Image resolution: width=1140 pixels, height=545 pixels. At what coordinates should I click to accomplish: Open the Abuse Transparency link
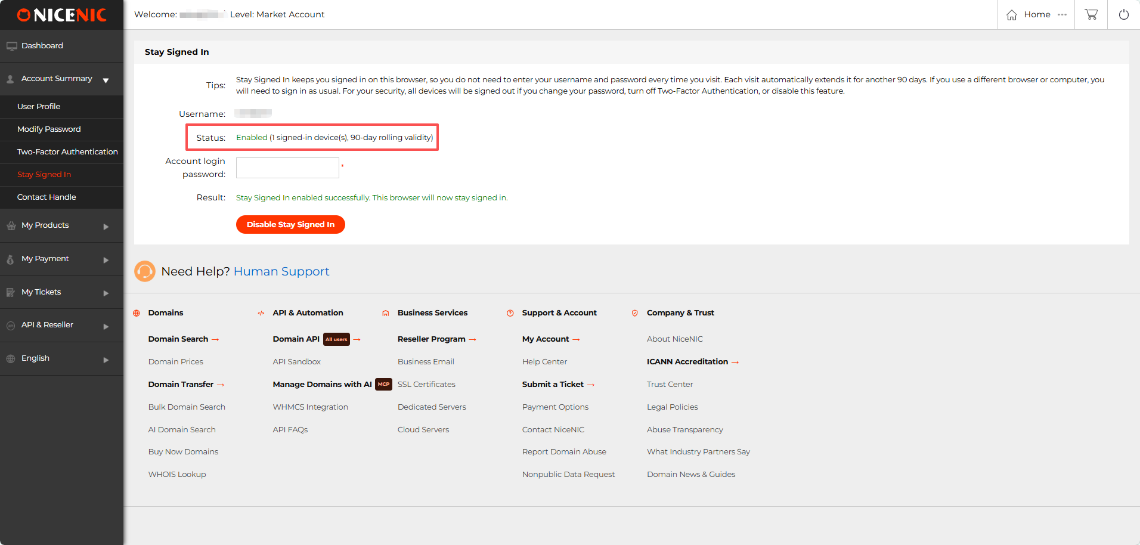click(684, 430)
